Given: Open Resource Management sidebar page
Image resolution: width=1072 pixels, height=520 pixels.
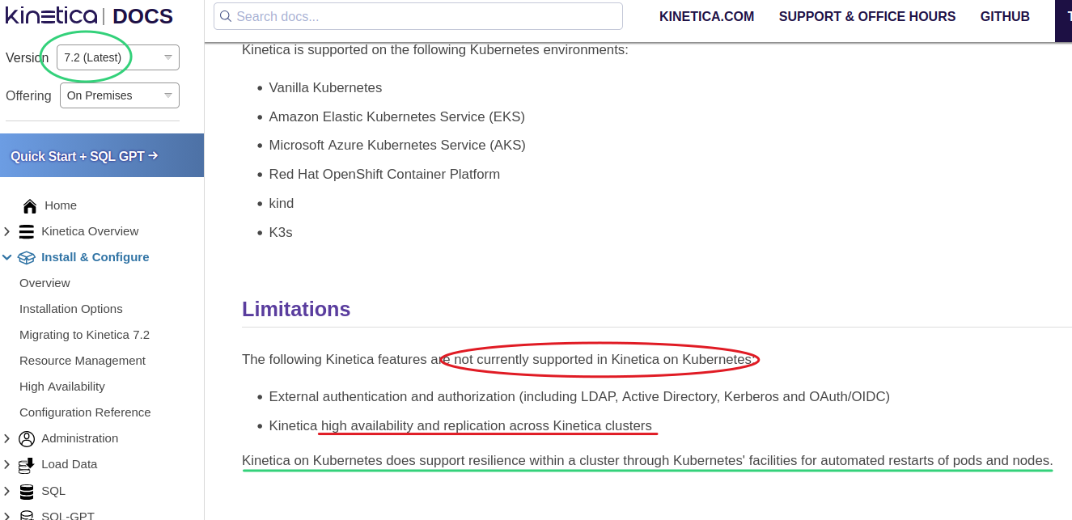Looking at the screenshot, I should click(83, 361).
